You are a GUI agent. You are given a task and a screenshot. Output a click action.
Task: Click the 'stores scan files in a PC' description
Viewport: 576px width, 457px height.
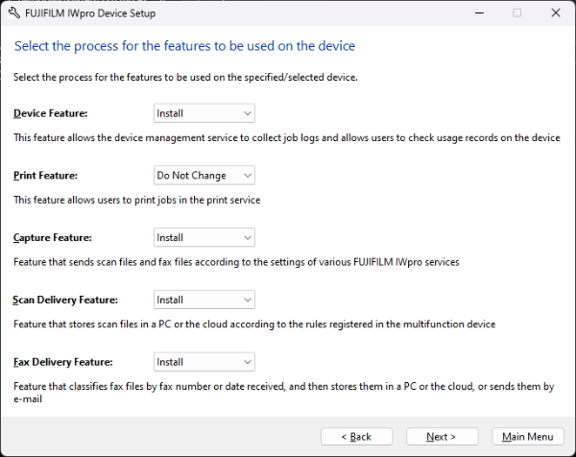tap(254, 324)
